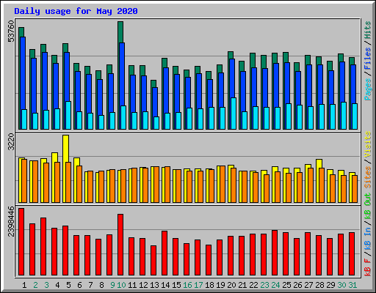Click day 16 on the x-axis

coord(187,285)
